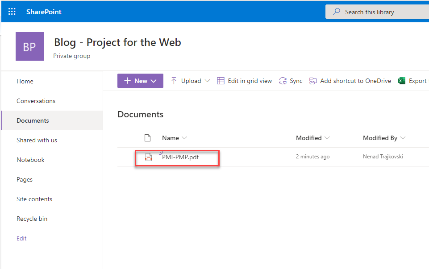
Task: Open the Name column sort dropdown
Action: [184, 138]
